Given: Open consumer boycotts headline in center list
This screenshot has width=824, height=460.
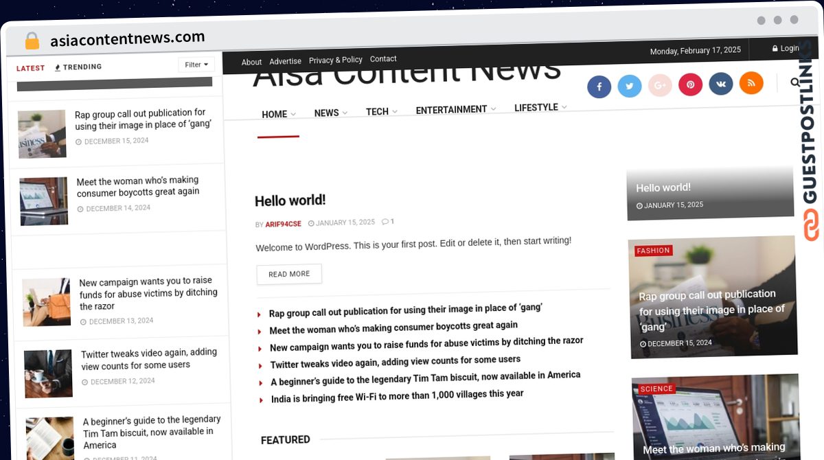Looking at the screenshot, I should (x=393, y=327).
